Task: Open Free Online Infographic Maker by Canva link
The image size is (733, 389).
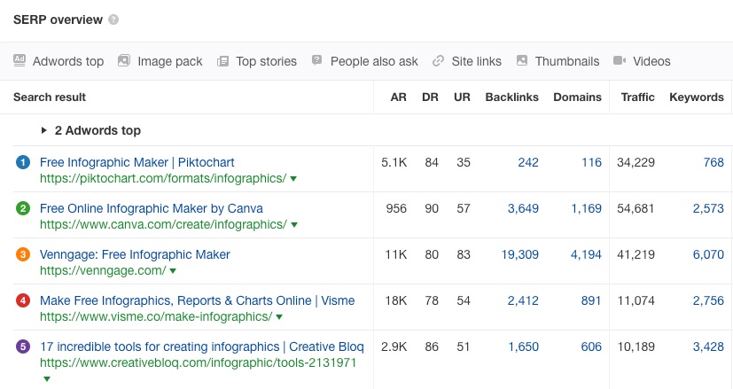Action: click(152, 208)
